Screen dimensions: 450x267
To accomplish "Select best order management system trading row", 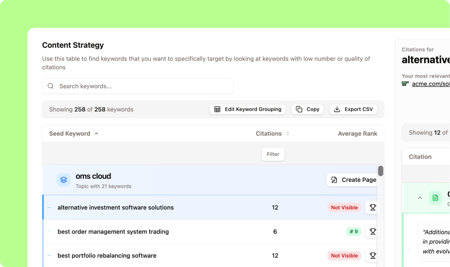I will tap(214, 231).
